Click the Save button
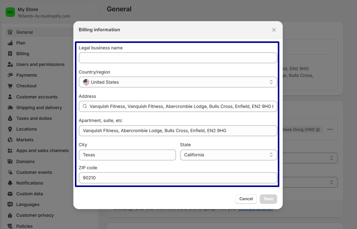 coord(268,199)
